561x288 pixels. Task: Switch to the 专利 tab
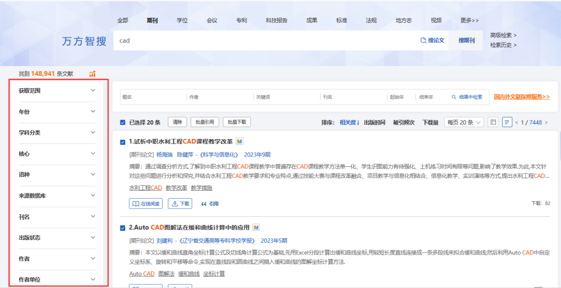tap(242, 20)
